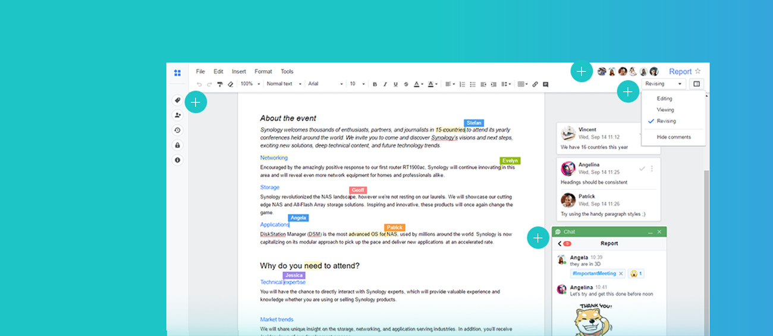This screenshot has width=773, height=336.
Task: Close the Chat panel
Action: pos(659,232)
